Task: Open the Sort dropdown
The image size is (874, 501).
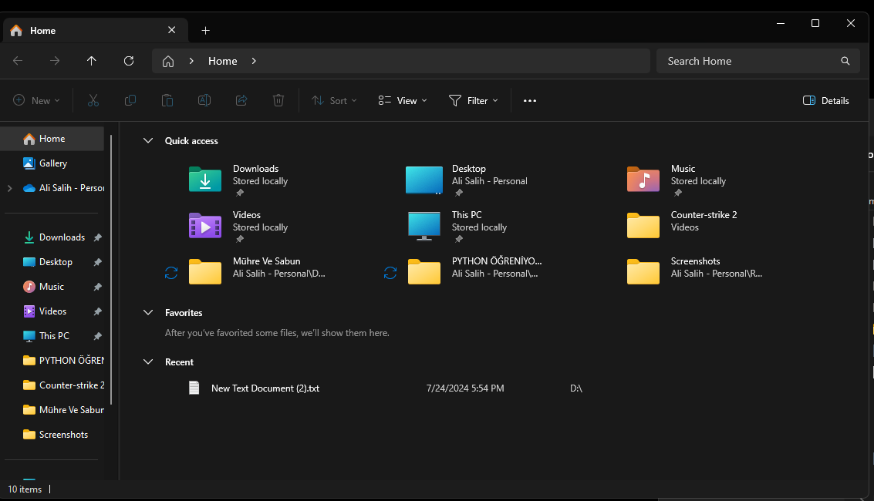Action: click(334, 100)
